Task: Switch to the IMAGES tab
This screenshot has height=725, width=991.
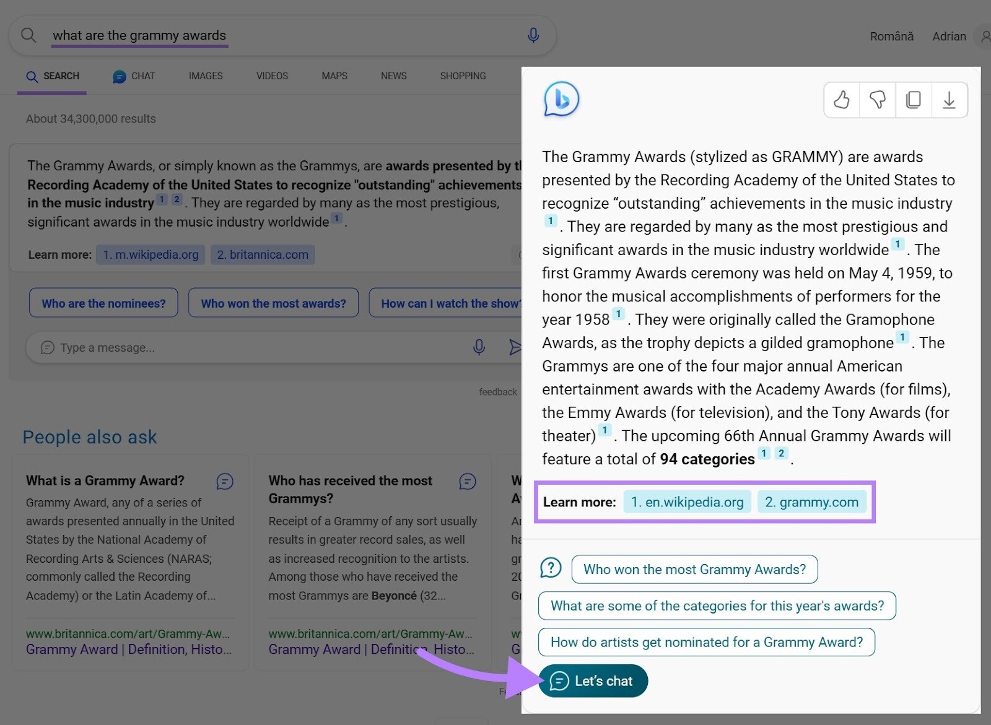Action: point(205,76)
